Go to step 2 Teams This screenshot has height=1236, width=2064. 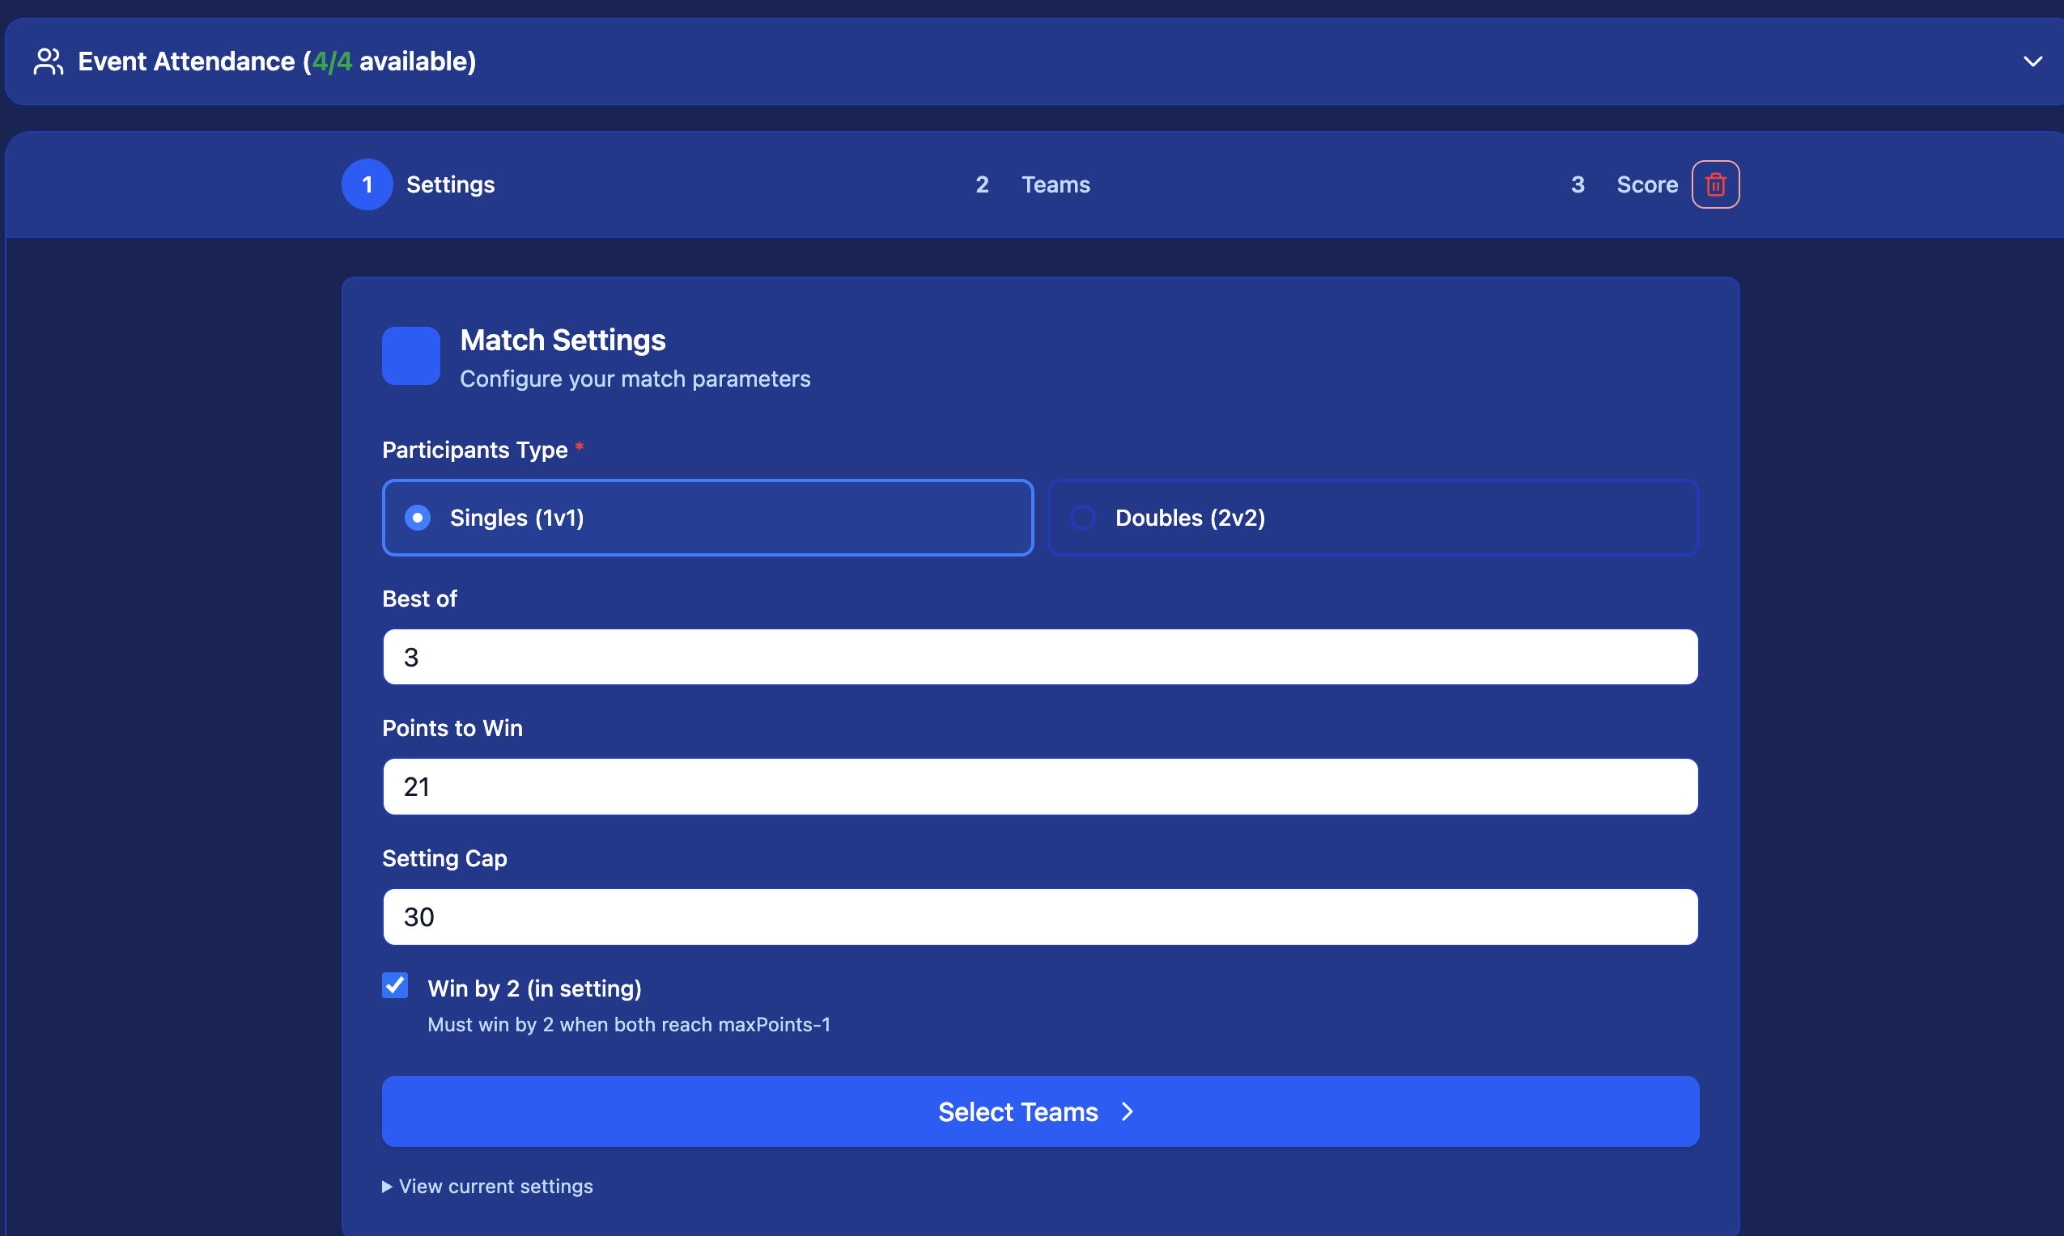click(x=1033, y=184)
